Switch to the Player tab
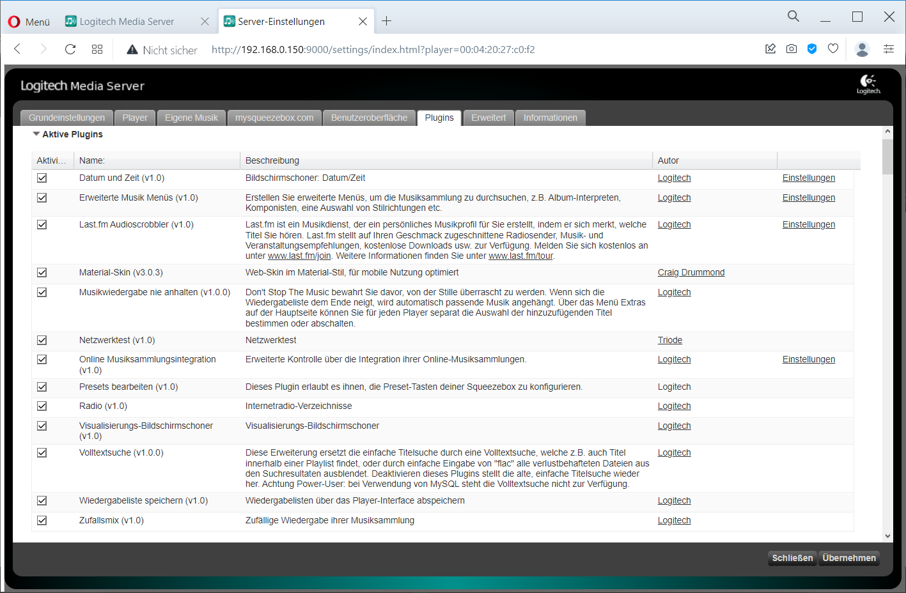 tap(135, 118)
